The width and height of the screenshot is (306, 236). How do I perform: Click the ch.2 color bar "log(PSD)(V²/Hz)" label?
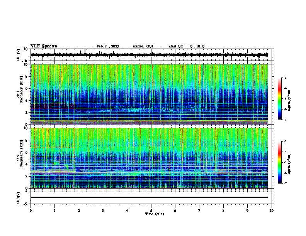(289, 164)
